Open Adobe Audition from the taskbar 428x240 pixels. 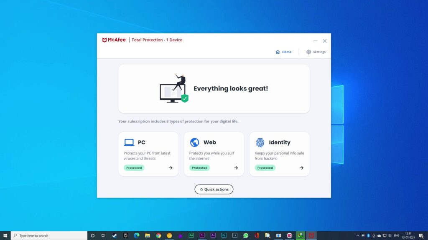[191, 236]
